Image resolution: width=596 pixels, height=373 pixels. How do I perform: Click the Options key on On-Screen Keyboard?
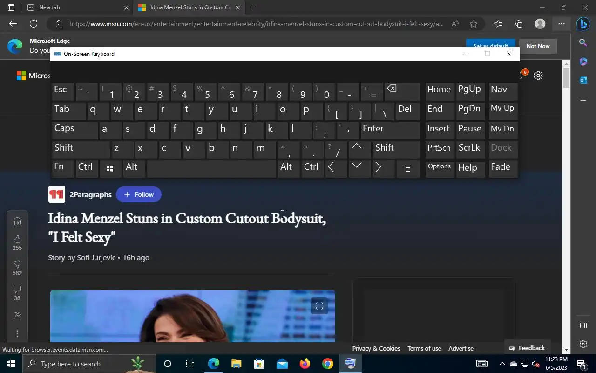[440, 168]
